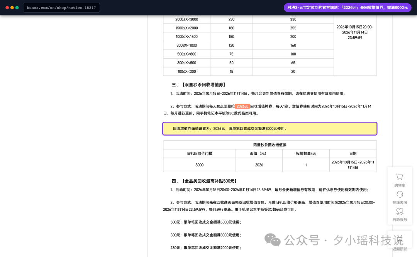Screen dimensions: 417x257
Task: Click the column header 旧机回收价门槛
Action: [x=200, y=153]
